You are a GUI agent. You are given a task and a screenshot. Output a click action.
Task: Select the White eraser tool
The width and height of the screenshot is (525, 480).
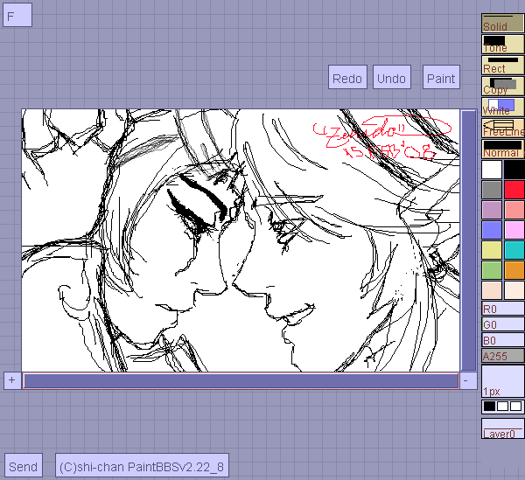[502, 107]
